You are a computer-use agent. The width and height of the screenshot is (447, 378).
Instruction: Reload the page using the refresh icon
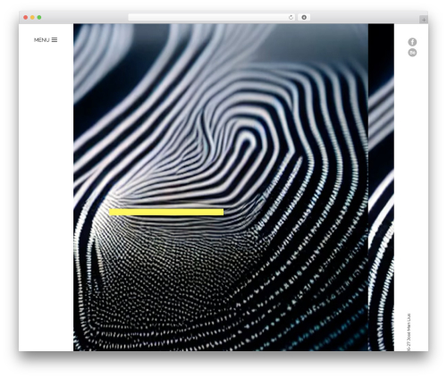point(291,18)
